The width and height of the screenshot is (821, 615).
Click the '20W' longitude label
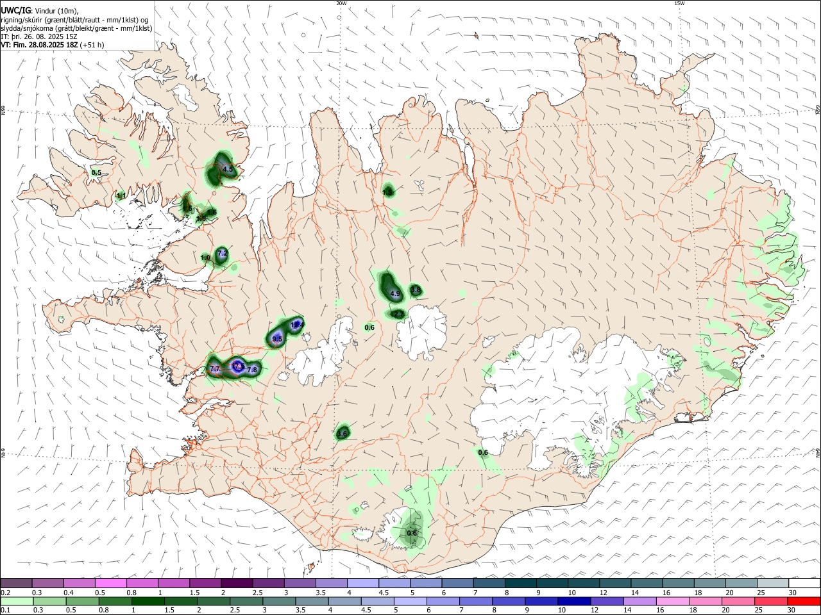[342, 3]
